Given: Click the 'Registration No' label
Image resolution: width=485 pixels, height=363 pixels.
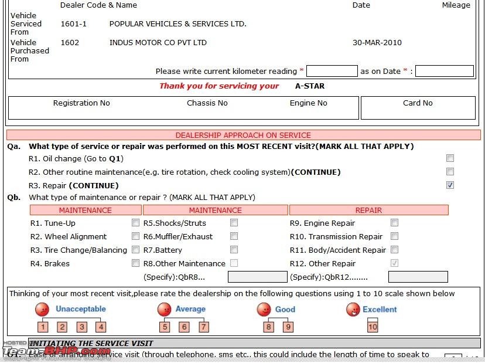Looking at the screenshot, I should pyautogui.click(x=81, y=103).
